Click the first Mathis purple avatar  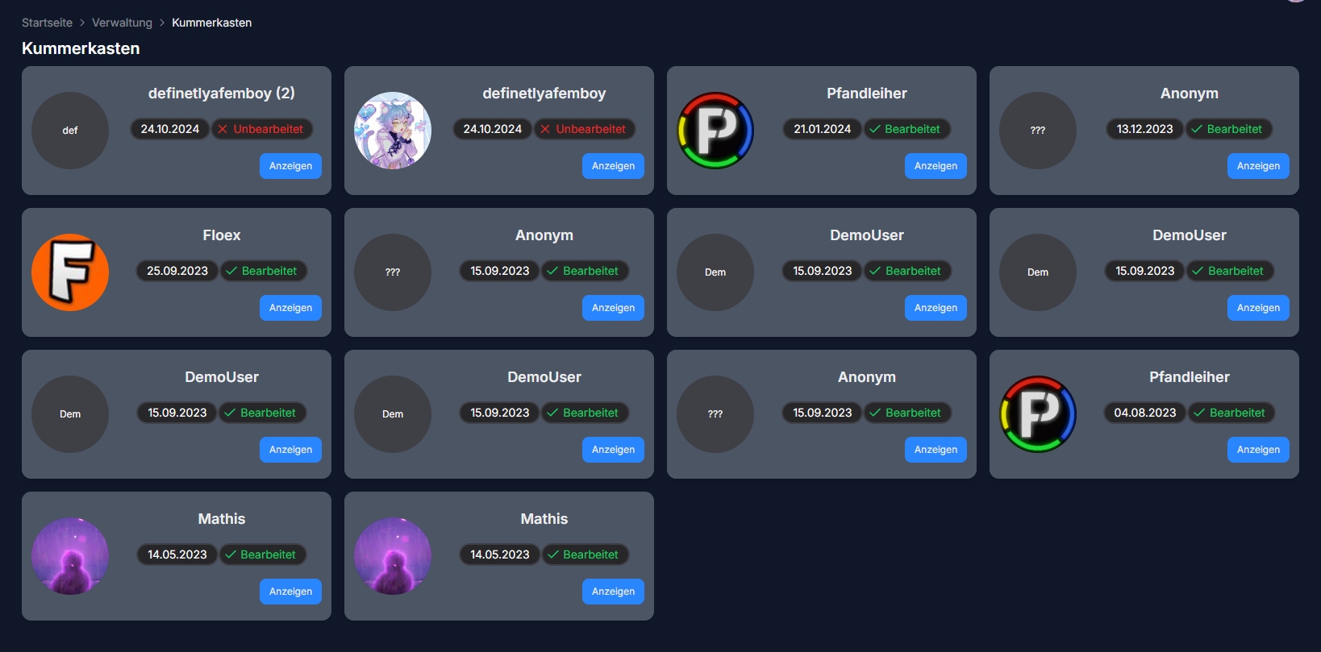tap(70, 556)
